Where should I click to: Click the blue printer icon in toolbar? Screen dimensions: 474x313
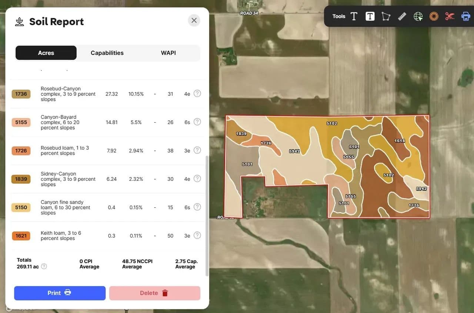[x=465, y=16]
